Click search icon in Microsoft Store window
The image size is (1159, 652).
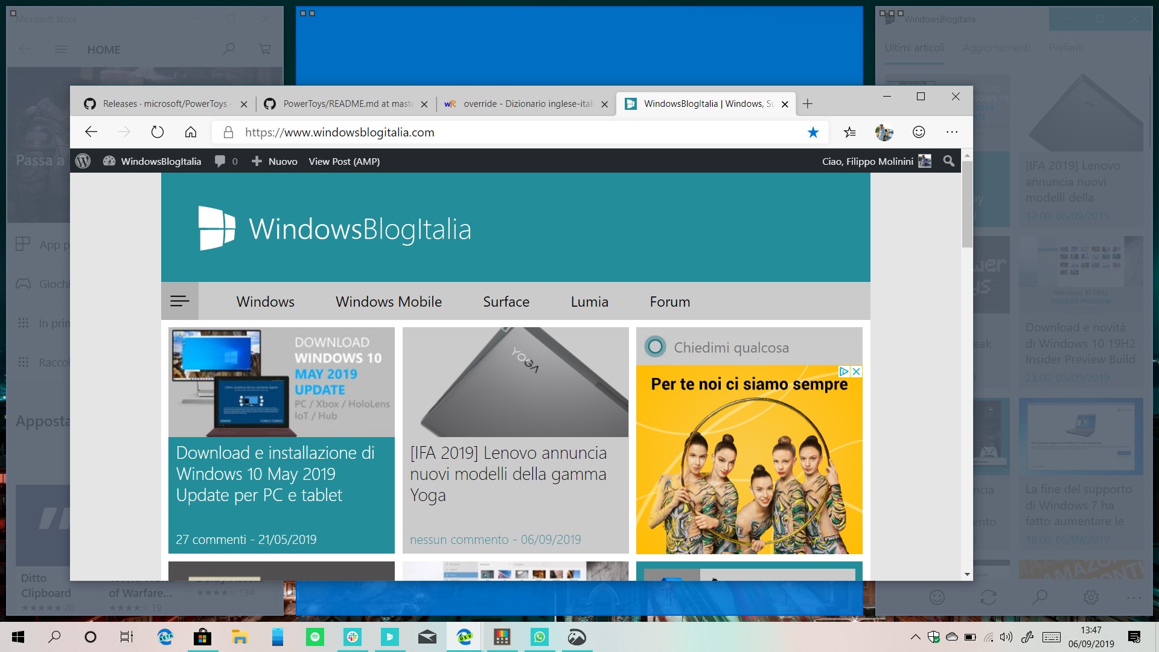229,49
